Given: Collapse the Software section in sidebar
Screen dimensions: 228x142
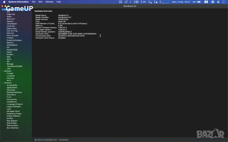Looking at the screenshot, I should pos(3,83).
